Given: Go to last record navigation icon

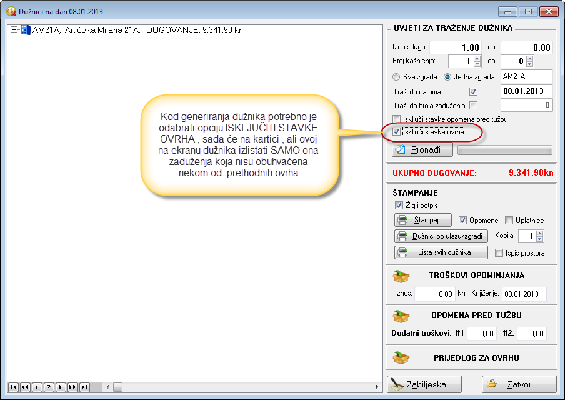Looking at the screenshot, I should click(x=84, y=387).
